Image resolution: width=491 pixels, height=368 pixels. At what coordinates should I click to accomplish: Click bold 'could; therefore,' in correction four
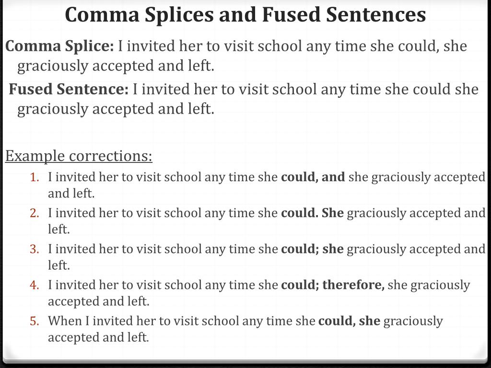[x=333, y=286]
